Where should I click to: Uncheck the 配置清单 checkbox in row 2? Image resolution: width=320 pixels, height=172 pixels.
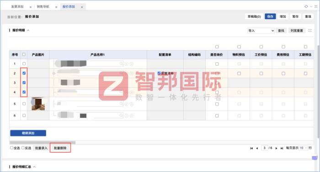click(159, 73)
